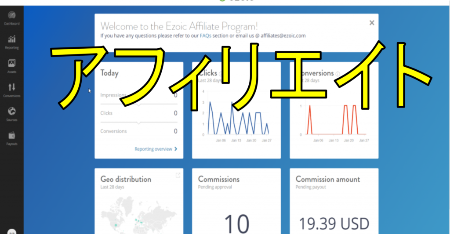Click the Commission amount heading
450x234 pixels.
[x=328, y=179]
